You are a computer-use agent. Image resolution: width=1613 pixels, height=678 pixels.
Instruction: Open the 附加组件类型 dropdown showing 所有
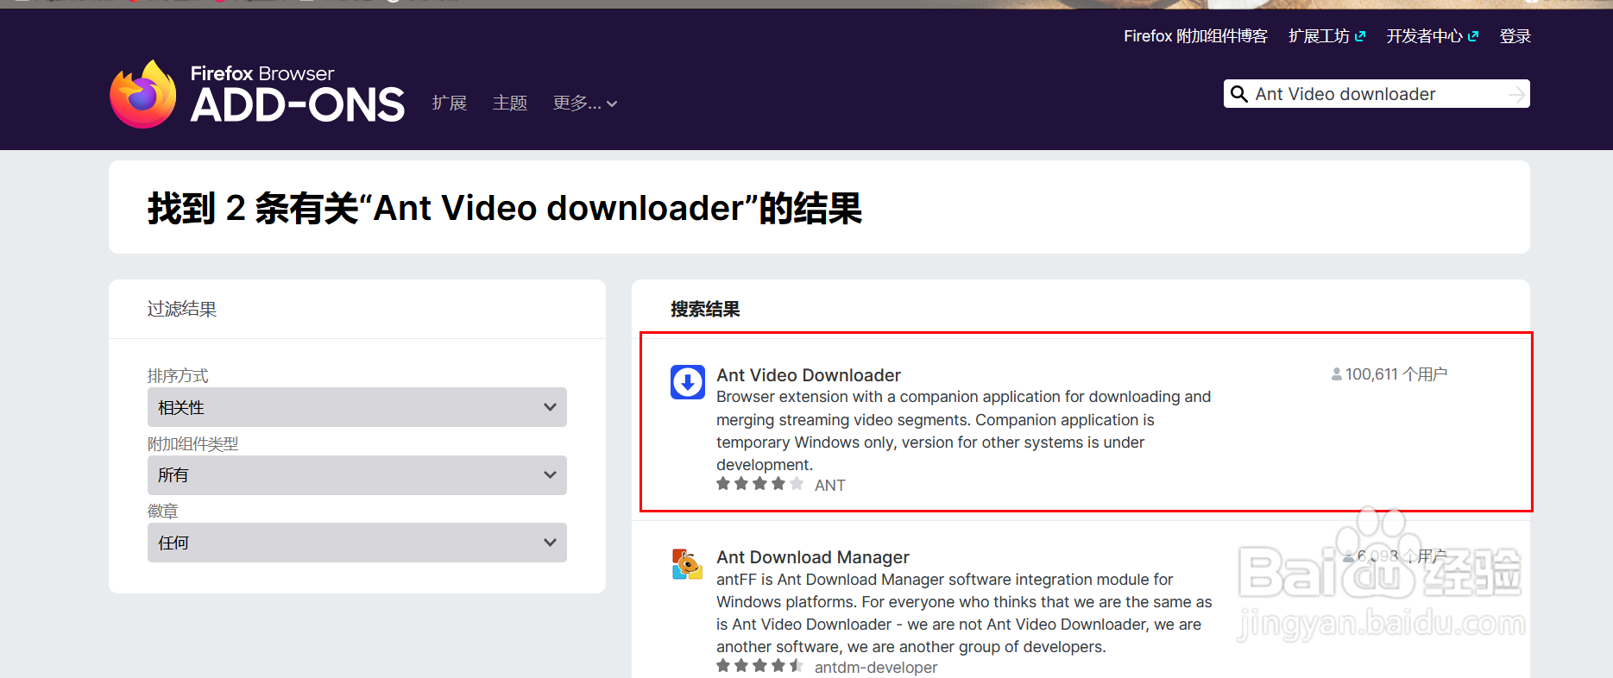357,475
